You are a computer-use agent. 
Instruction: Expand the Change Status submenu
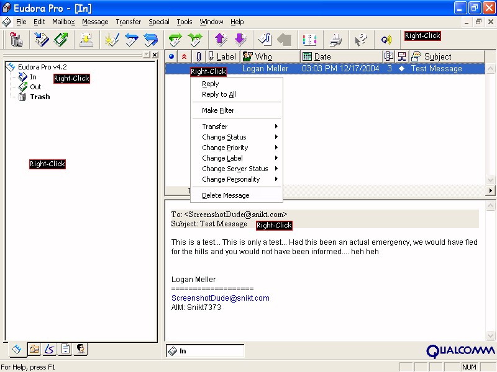point(237,137)
